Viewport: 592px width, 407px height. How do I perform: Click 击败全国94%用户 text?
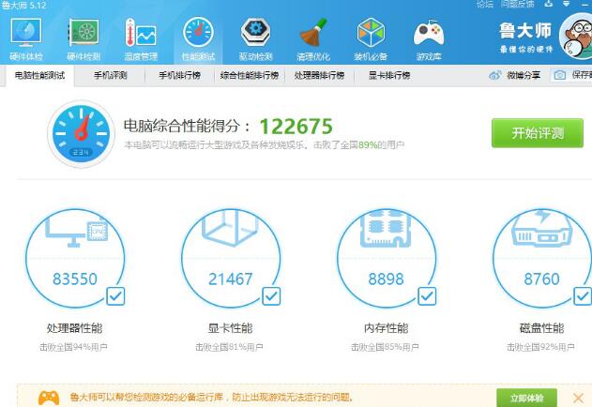[x=73, y=347]
